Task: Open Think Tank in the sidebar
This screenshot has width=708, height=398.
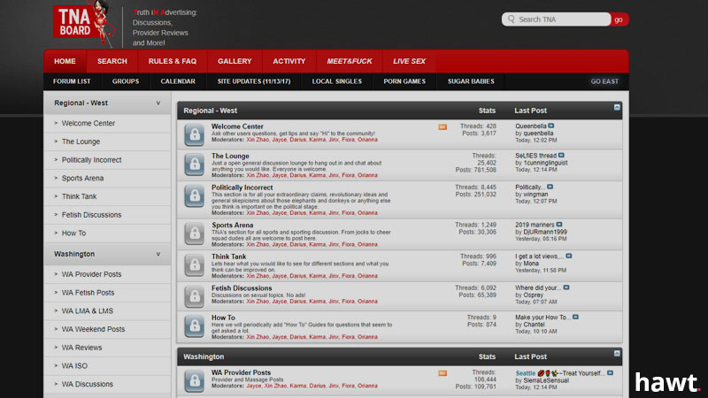Action: pos(79,196)
